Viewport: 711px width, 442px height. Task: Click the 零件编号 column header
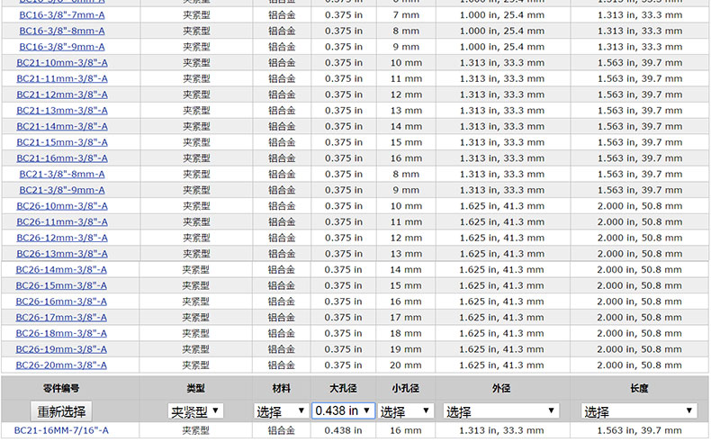(x=61, y=389)
